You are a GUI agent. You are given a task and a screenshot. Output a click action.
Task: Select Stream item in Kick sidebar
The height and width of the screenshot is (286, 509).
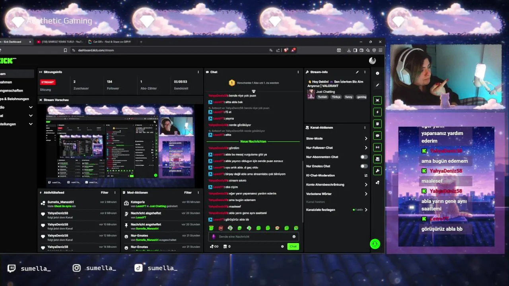pos(17,74)
